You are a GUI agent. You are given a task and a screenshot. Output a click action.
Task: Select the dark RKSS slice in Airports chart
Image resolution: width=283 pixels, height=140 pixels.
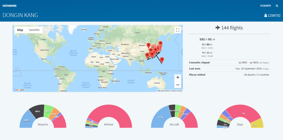point(38,111)
